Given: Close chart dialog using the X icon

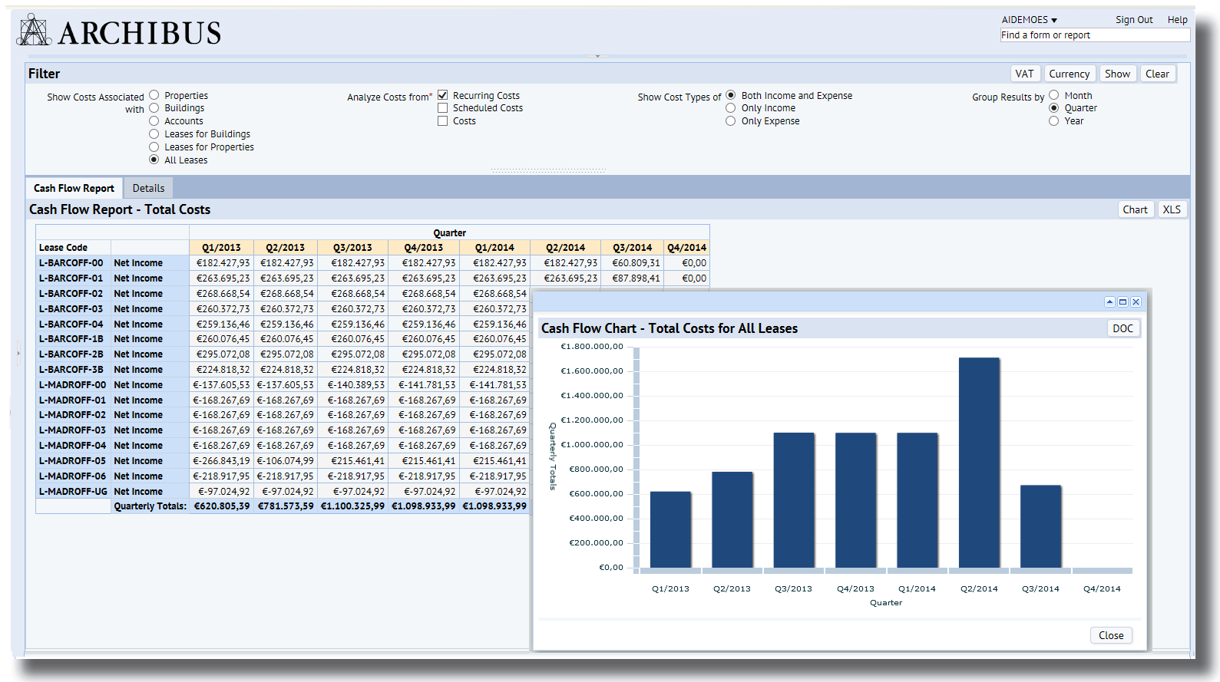Looking at the screenshot, I should pyautogui.click(x=1136, y=302).
